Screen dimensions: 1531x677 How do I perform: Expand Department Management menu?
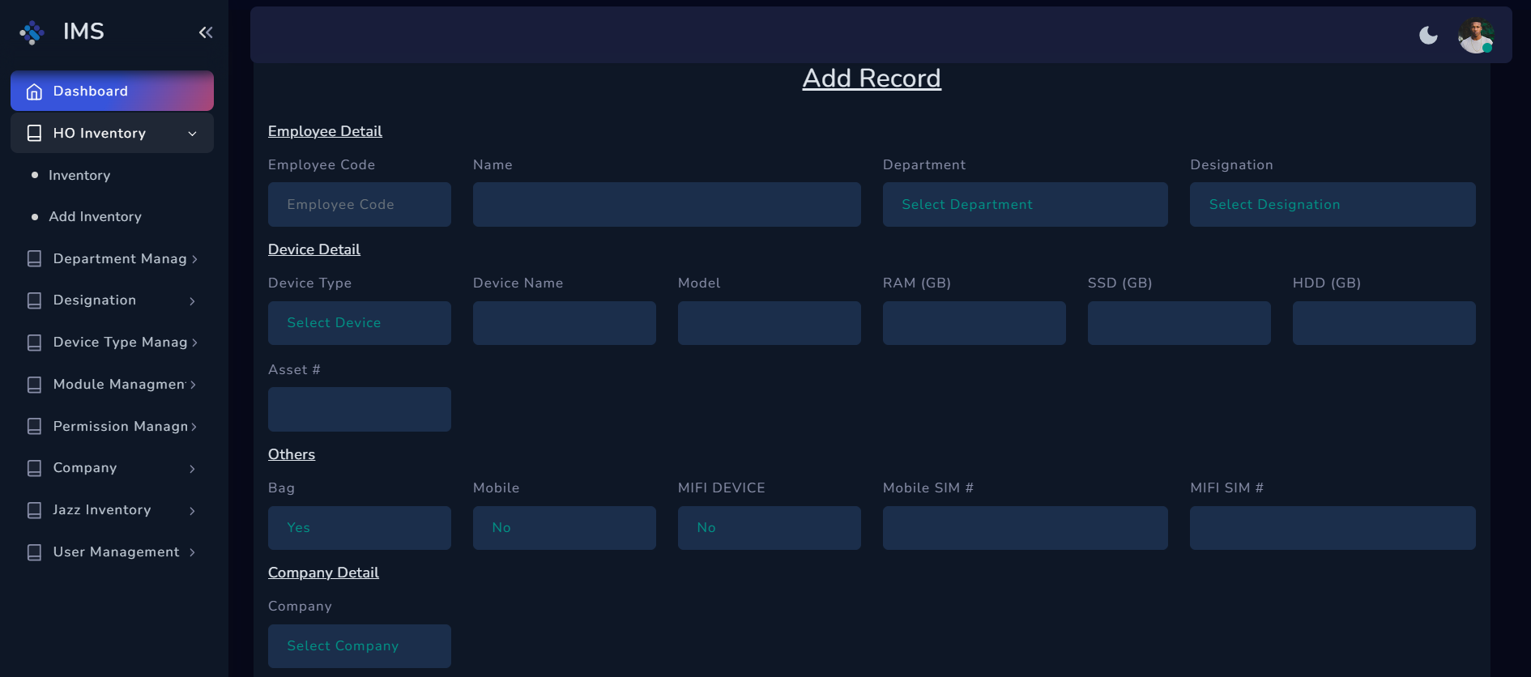[x=120, y=259]
